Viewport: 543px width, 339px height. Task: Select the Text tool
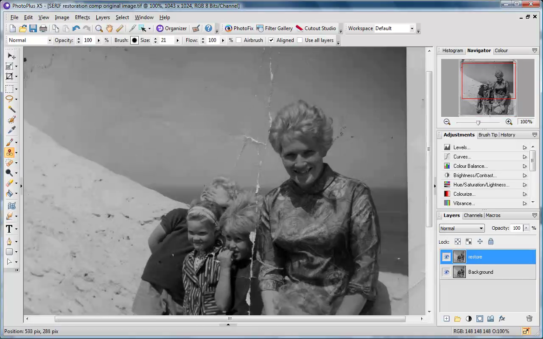click(x=9, y=229)
